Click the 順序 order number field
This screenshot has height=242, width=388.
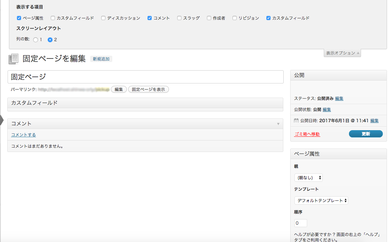pos(300,223)
